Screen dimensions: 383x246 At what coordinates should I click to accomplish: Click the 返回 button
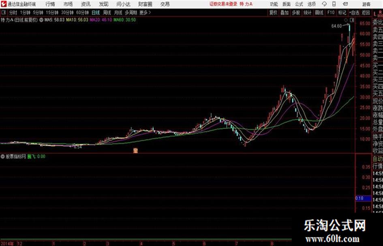tap(366, 13)
